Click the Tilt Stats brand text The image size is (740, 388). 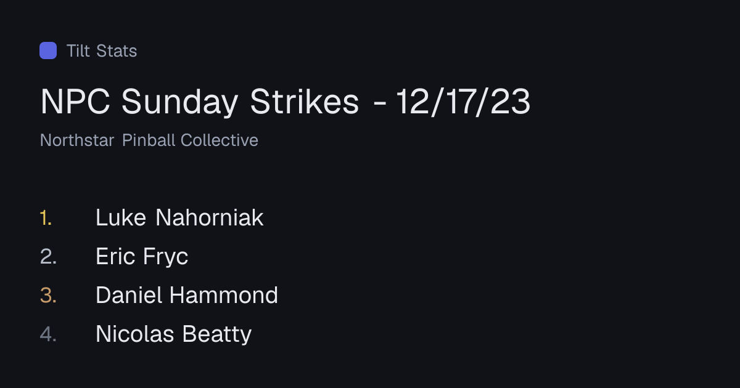pyautogui.click(x=102, y=51)
